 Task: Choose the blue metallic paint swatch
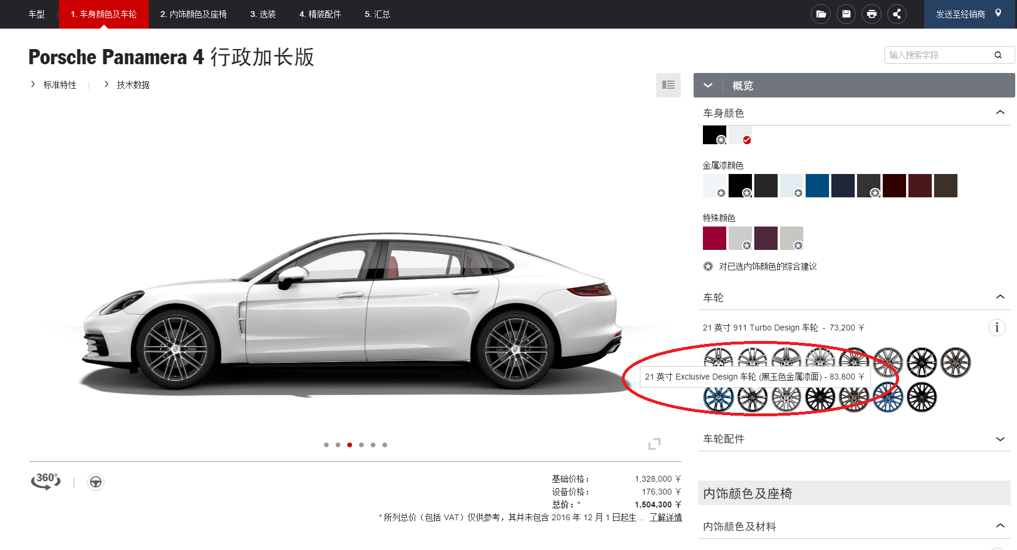pyautogui.click(x=817, y=186)
